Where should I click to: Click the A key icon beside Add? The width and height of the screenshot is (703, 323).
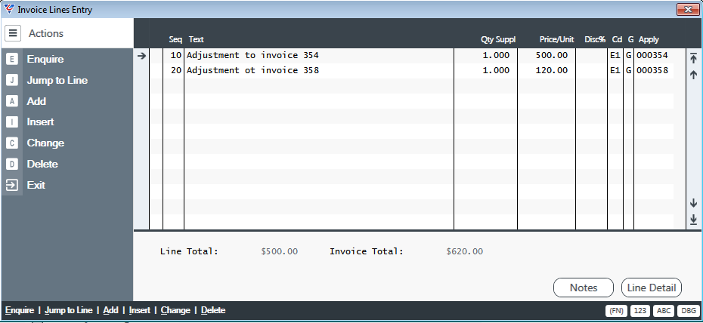coord(12,102)
